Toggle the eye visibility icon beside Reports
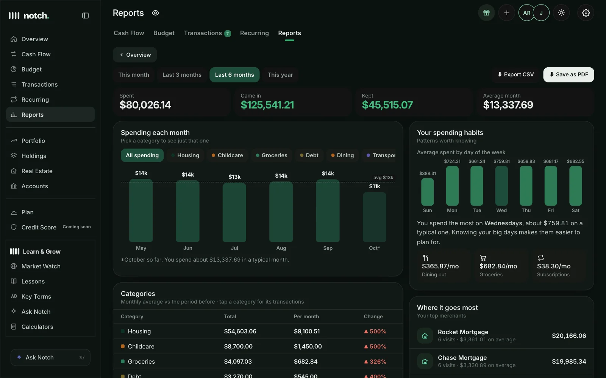606x378 pixels. point(155,13)
